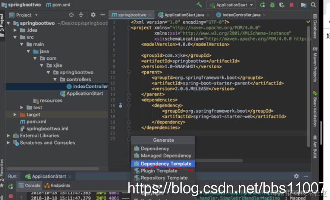Collapse the springboottwo root project node
The width and height of the screenshot is (330, 200).
(x=8, y=23)
